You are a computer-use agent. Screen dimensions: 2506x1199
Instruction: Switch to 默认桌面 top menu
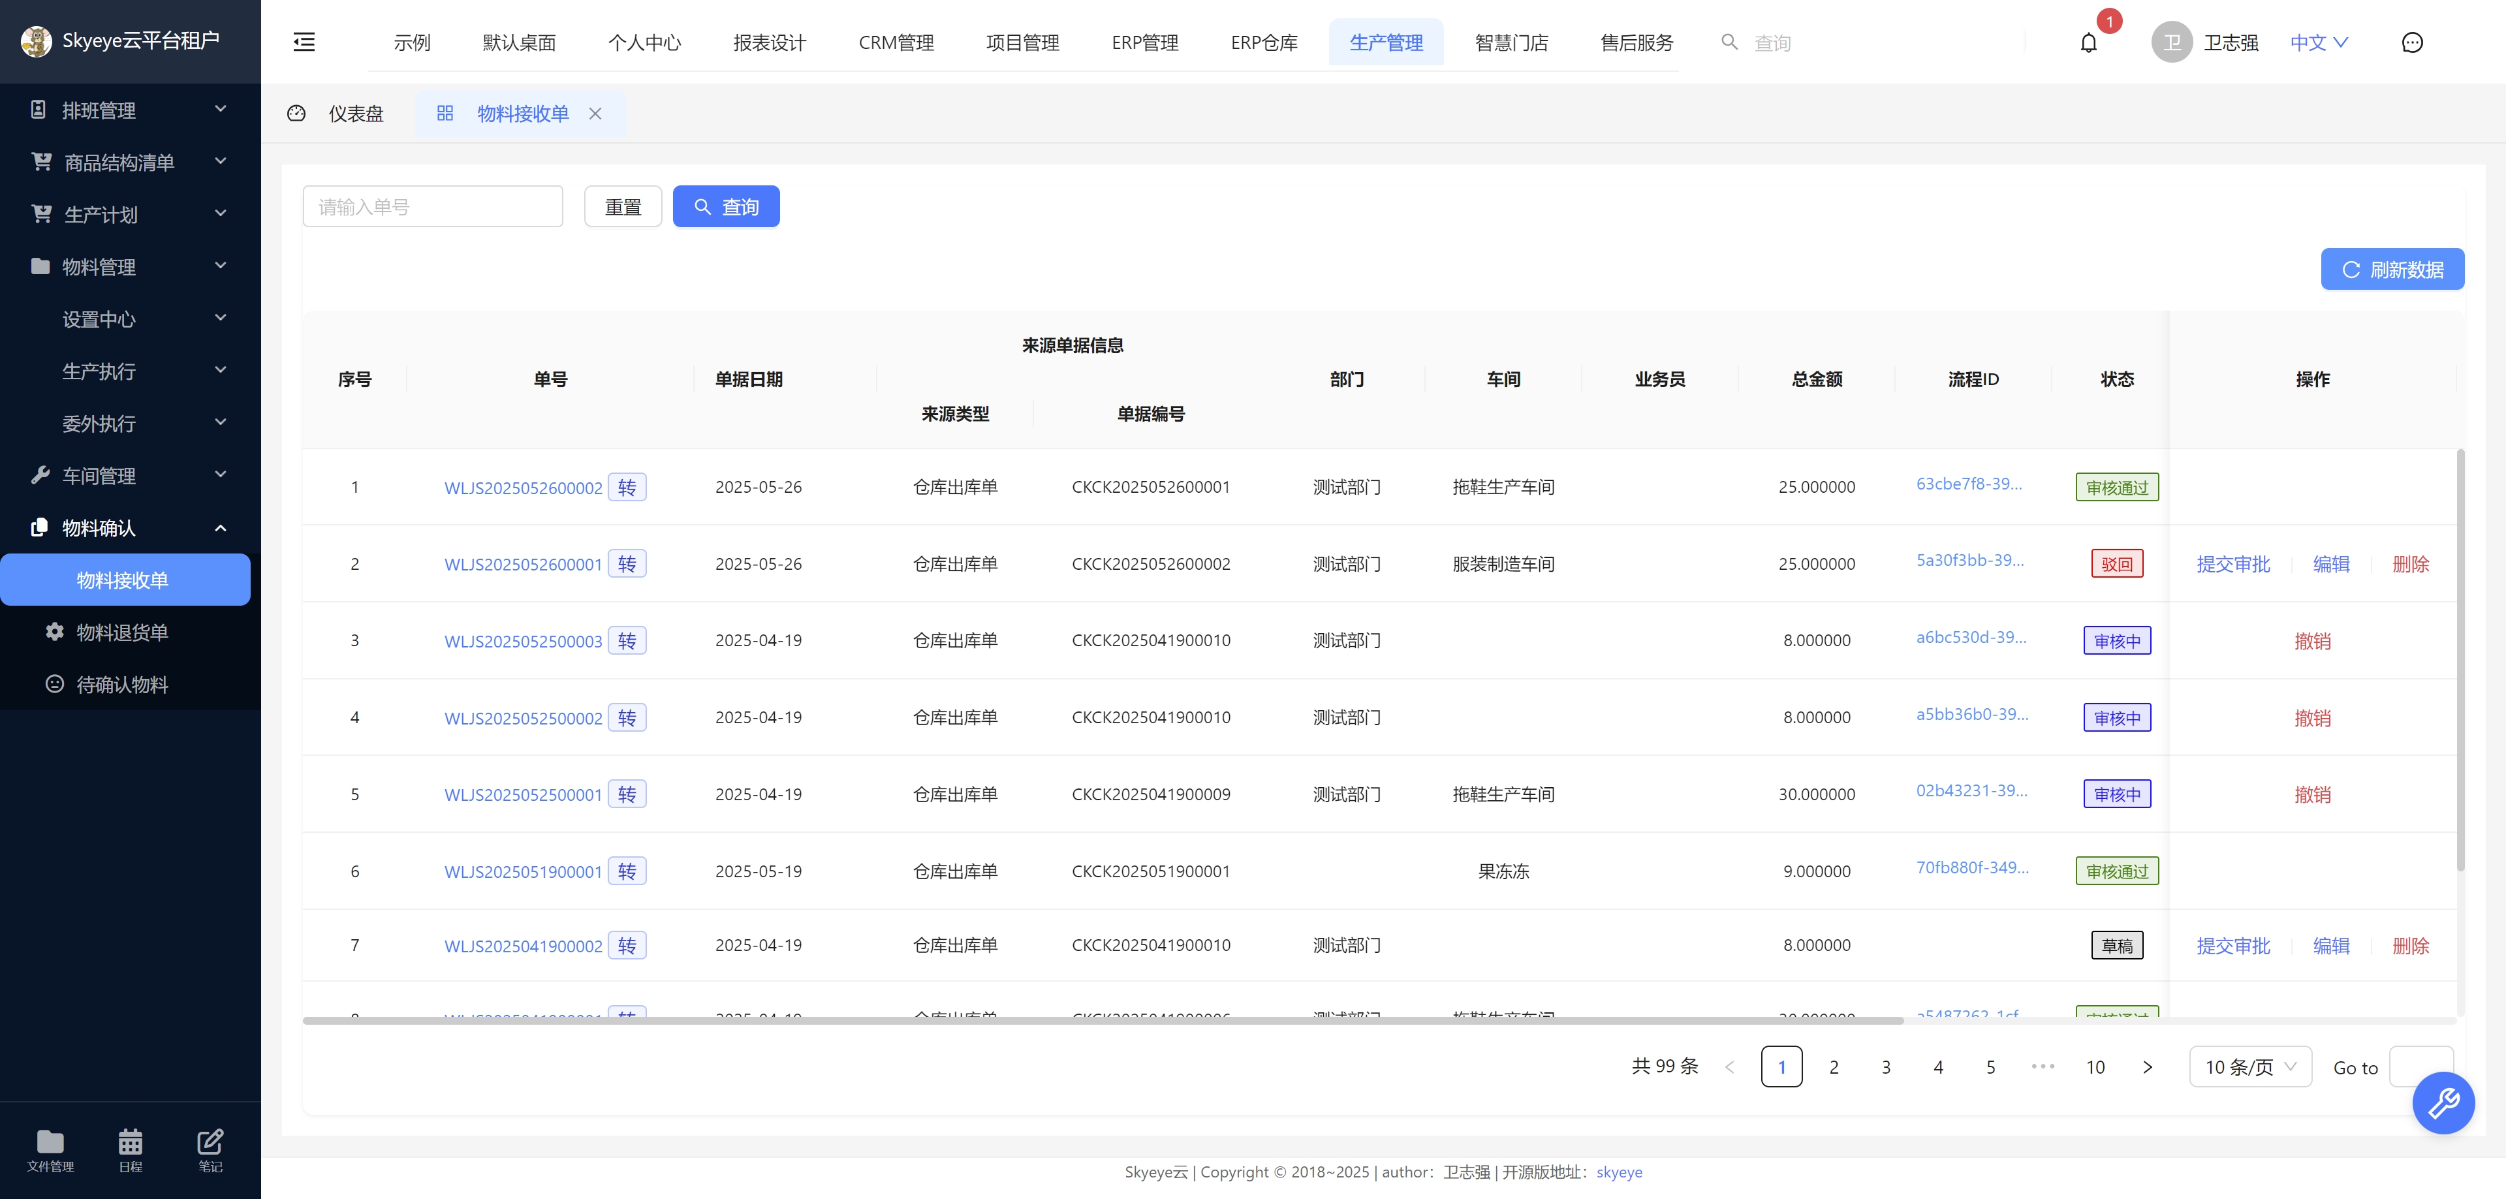click(518, 43)
